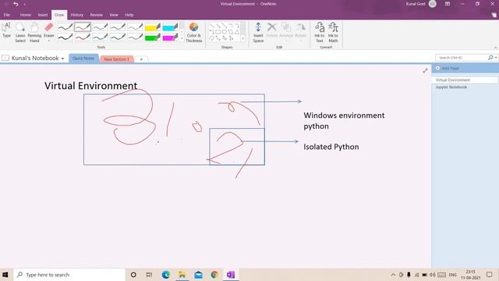Open the Help ribbon tab
Screen dimensions: 499x281
coord(129,15)
